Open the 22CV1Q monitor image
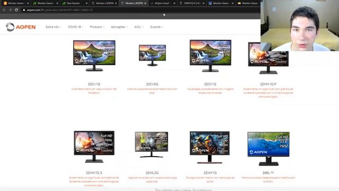The height and width of the screenshot is (191, 339). [x=94, y=56]
